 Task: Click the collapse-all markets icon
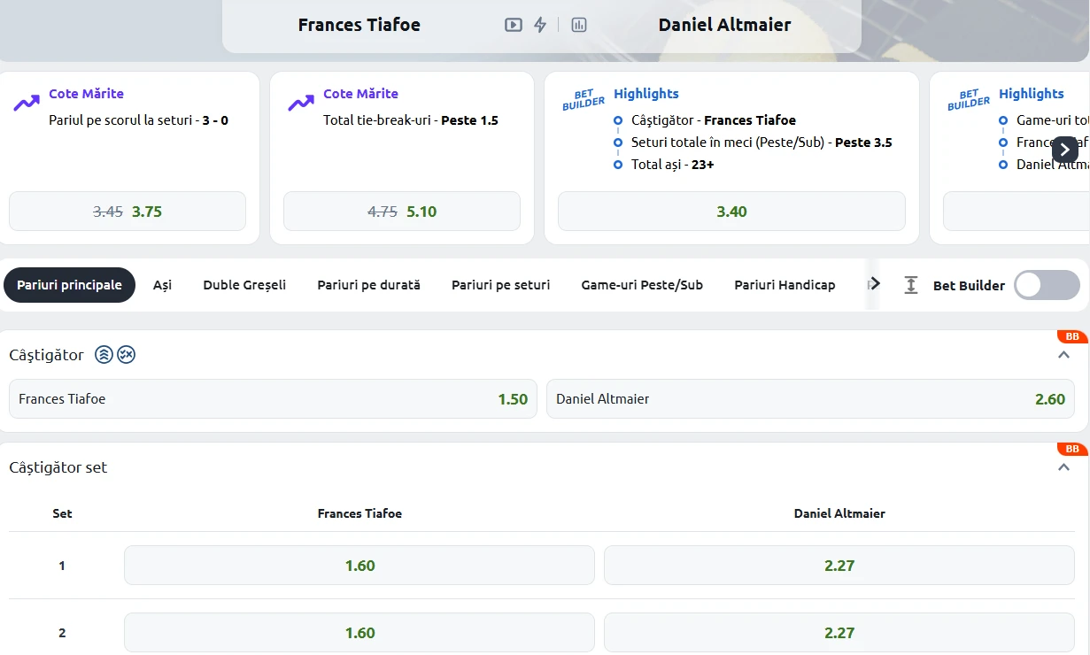click(911, 285)
